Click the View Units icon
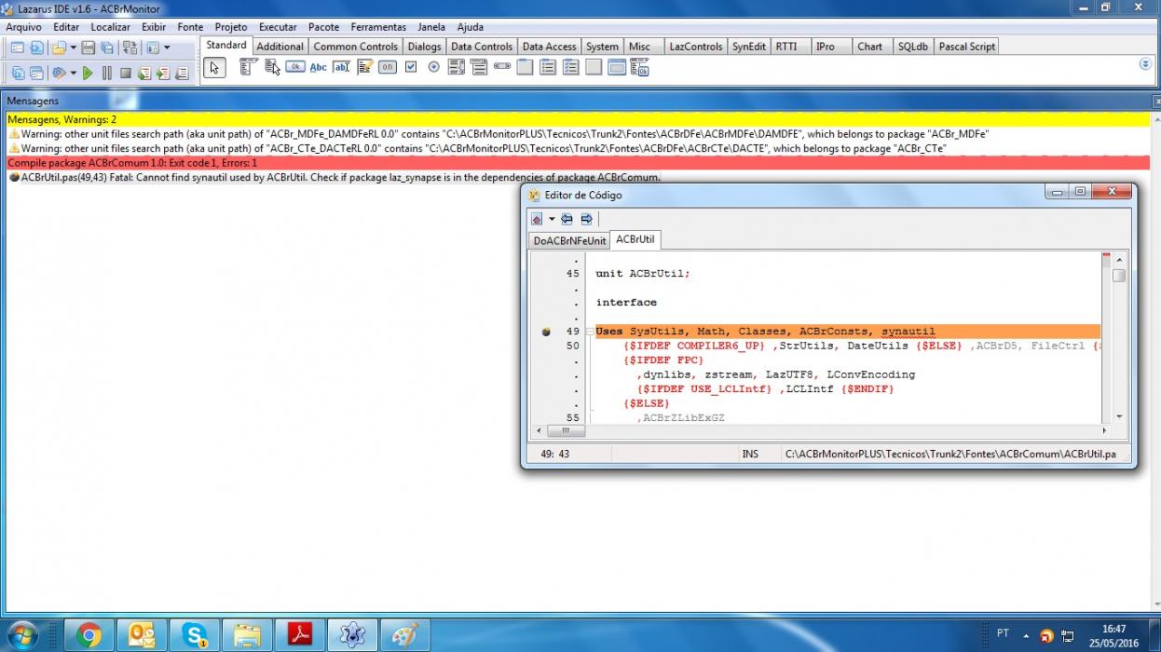This screenshot has height=652, width=1161. pos(17,73)
